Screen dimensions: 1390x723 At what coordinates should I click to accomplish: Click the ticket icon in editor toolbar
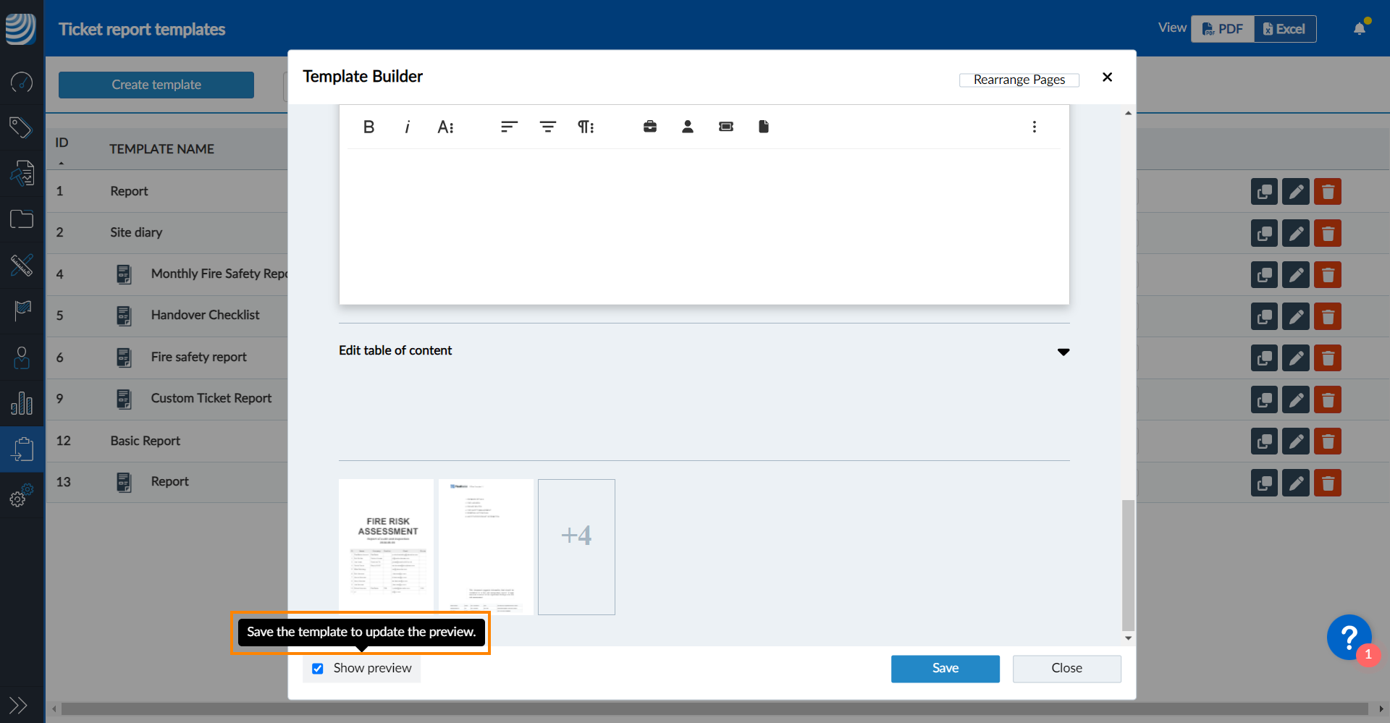point(725,127)
